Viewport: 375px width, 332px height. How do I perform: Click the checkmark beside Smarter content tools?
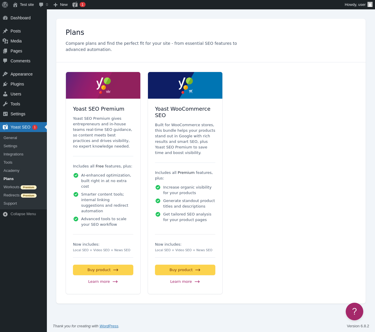click(x=76, y=194)
